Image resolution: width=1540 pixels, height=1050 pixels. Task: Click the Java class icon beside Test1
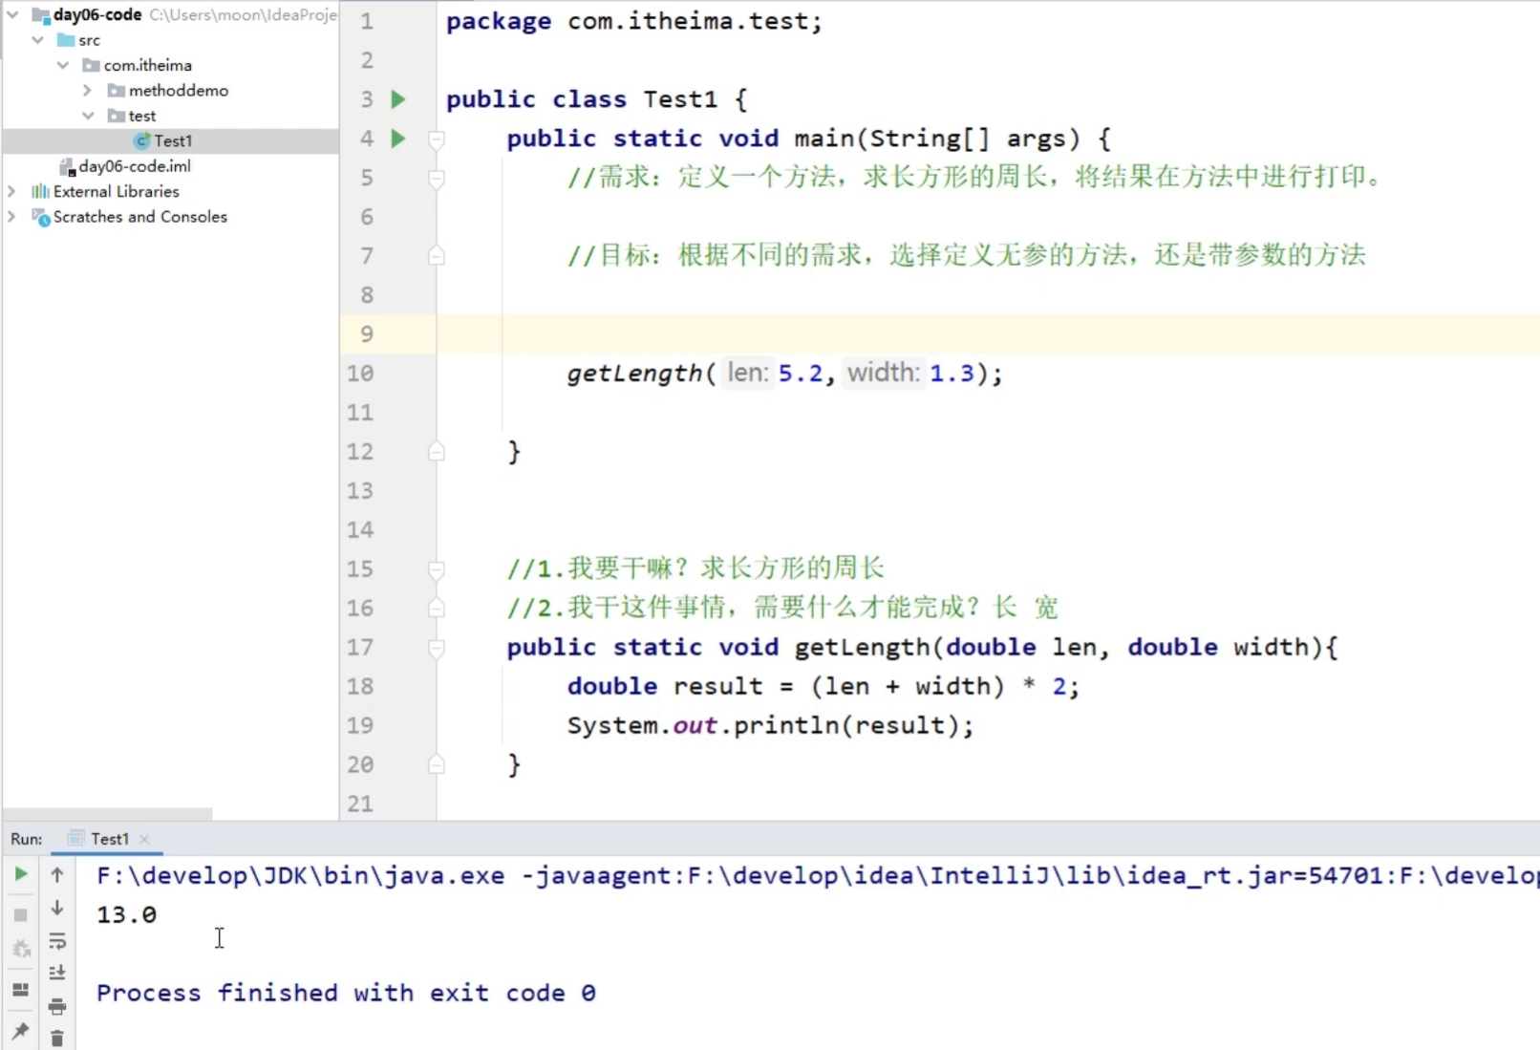point(139,140)
